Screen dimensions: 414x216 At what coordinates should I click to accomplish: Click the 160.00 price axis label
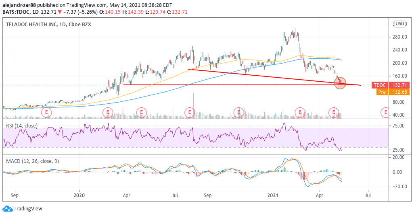[x=399, y=76]
